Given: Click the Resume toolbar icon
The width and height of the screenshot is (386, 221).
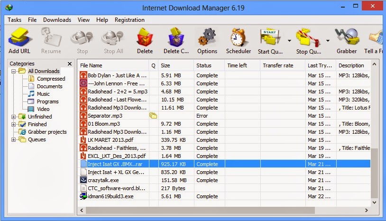Looking at the screenshot, I should click(51, 37).
